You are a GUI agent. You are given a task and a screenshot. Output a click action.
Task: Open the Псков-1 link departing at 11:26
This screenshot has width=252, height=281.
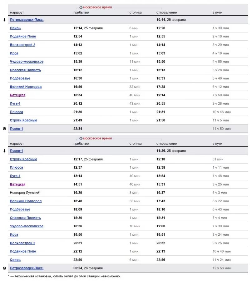(16, 151)
